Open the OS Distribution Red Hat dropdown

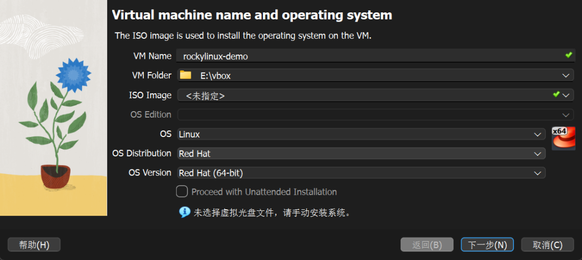click(x=361, y=153)
